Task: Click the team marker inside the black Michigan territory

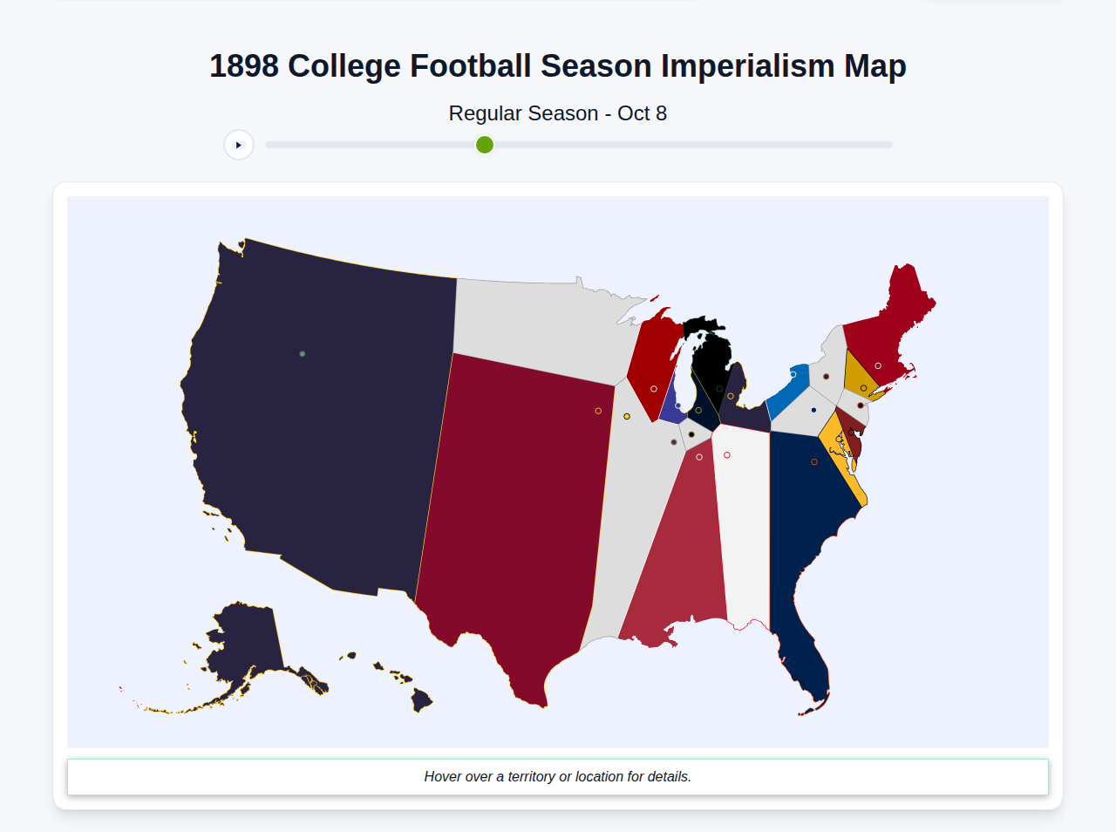Action: click(720, 388)
